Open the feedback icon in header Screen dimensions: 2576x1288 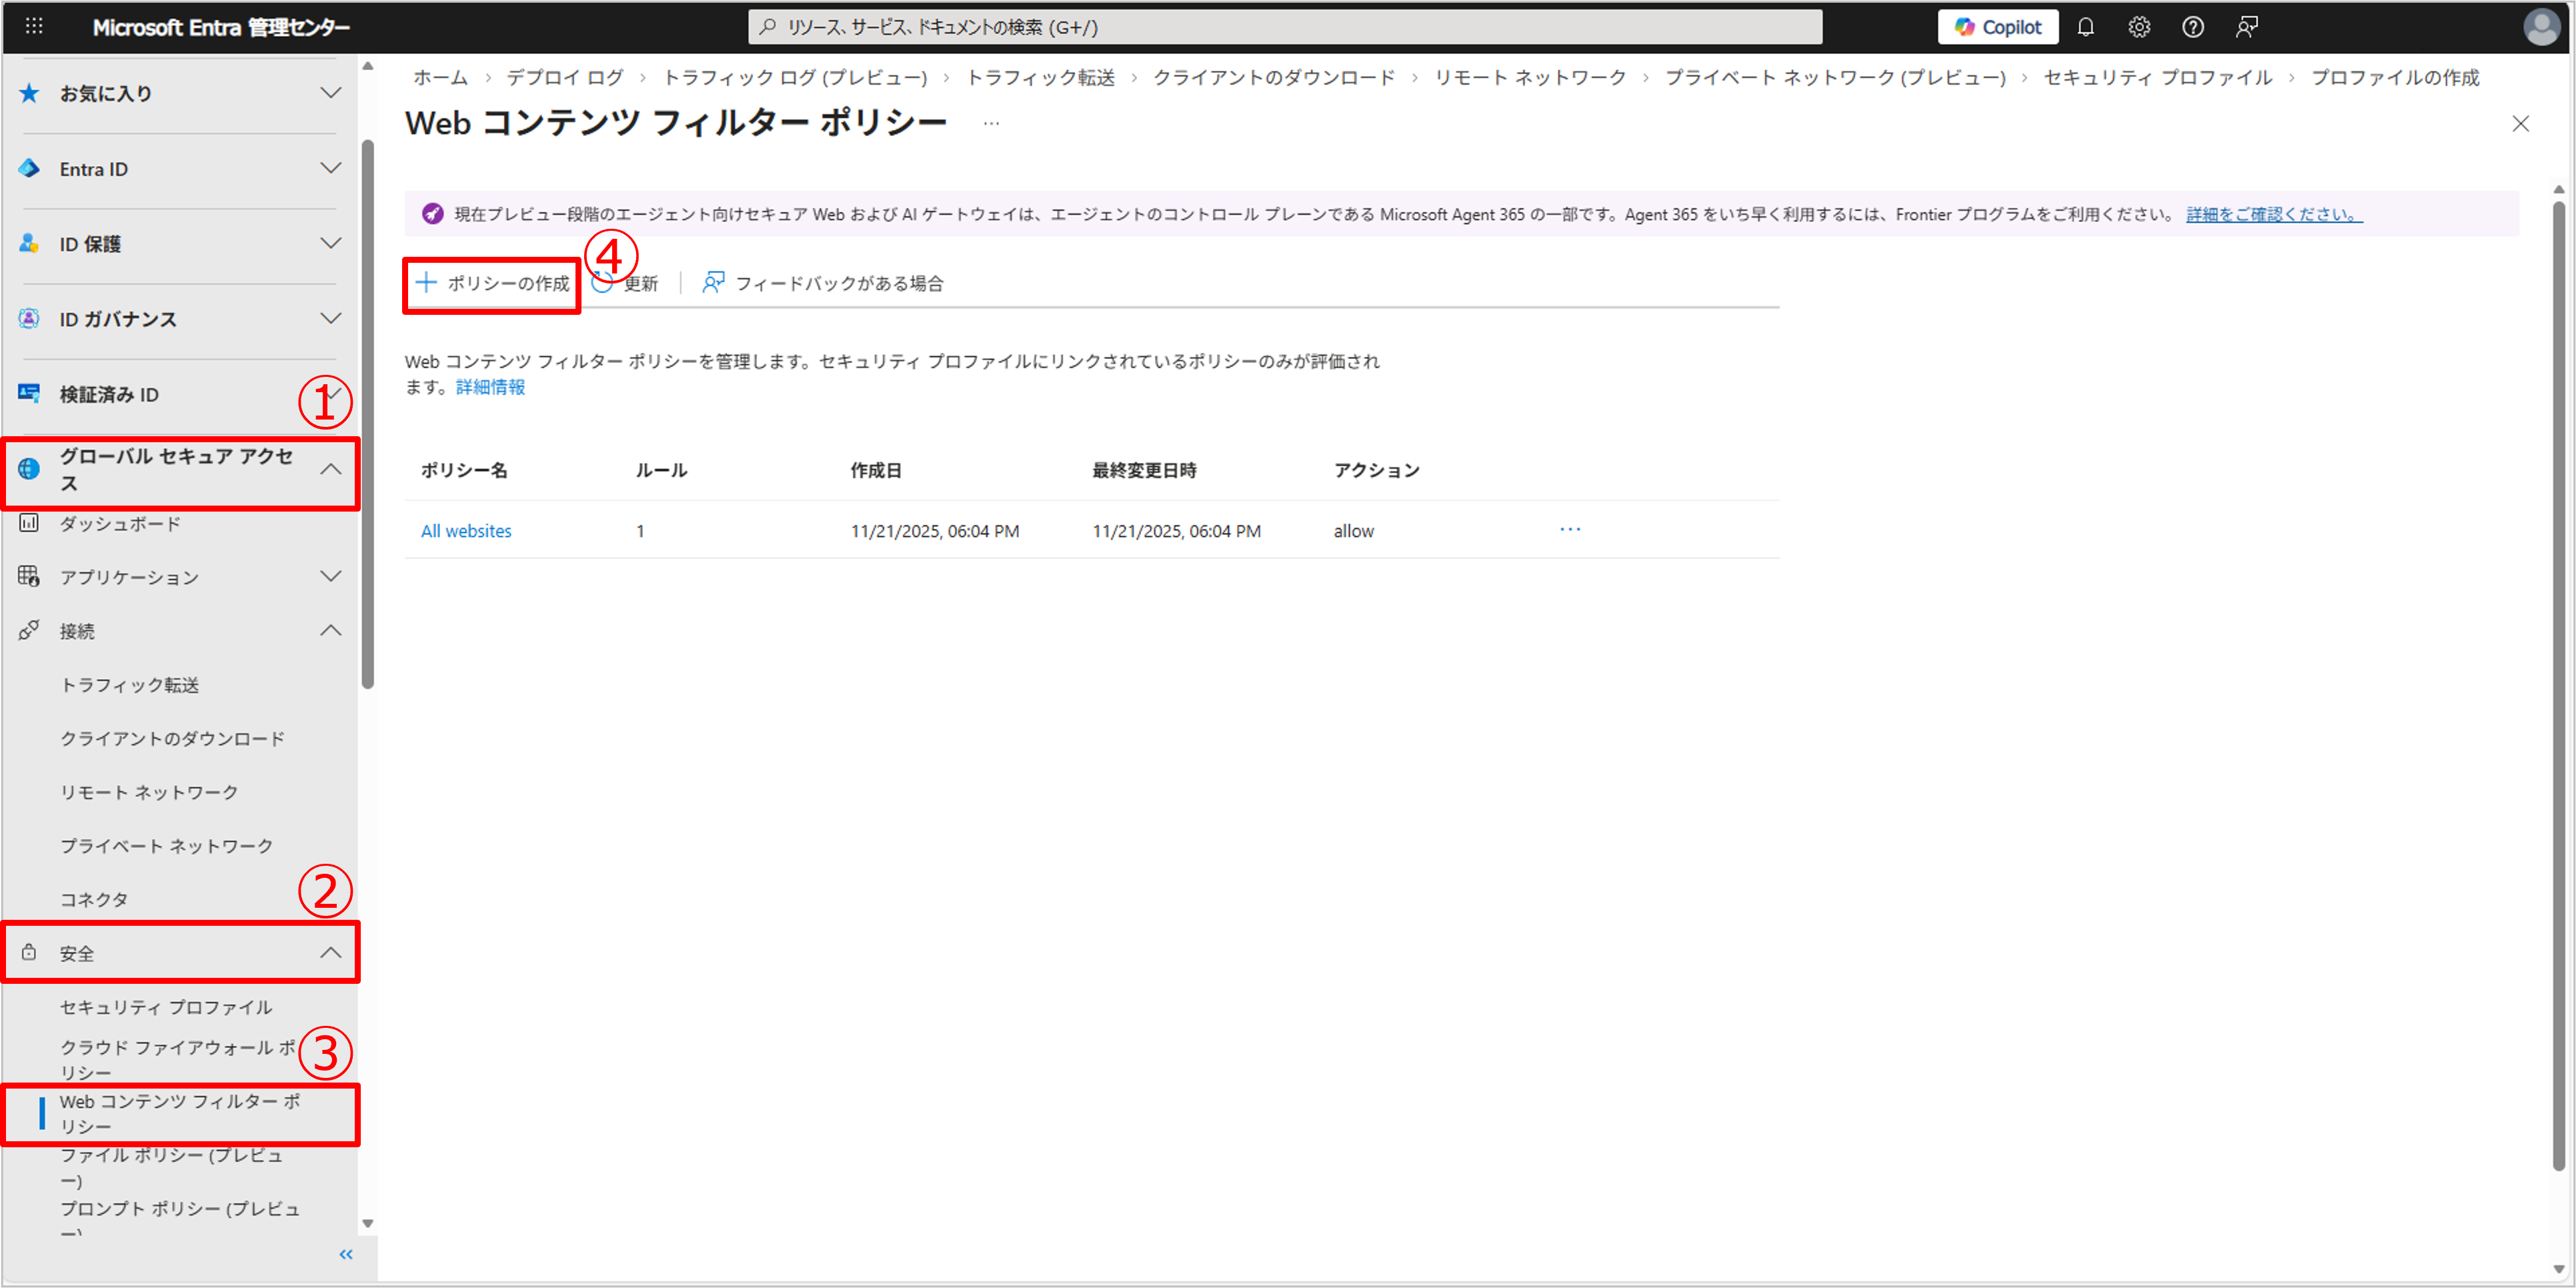point(2246,27)
